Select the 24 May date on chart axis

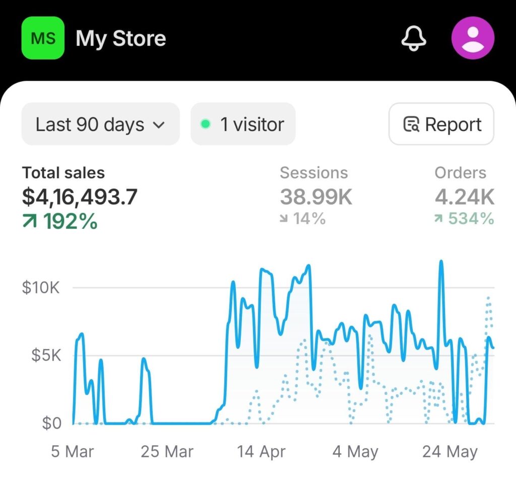[x=449, y=452]
